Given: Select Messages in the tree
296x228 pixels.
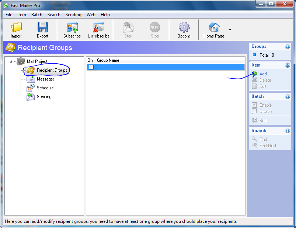Looking at the screenshot, I should click(46, 79).
